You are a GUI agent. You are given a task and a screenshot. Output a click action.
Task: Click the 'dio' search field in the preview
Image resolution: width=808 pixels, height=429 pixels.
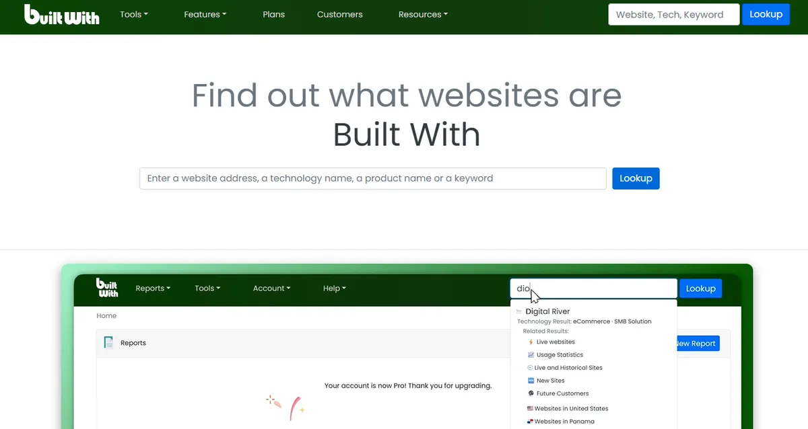(x=593, y=288)
